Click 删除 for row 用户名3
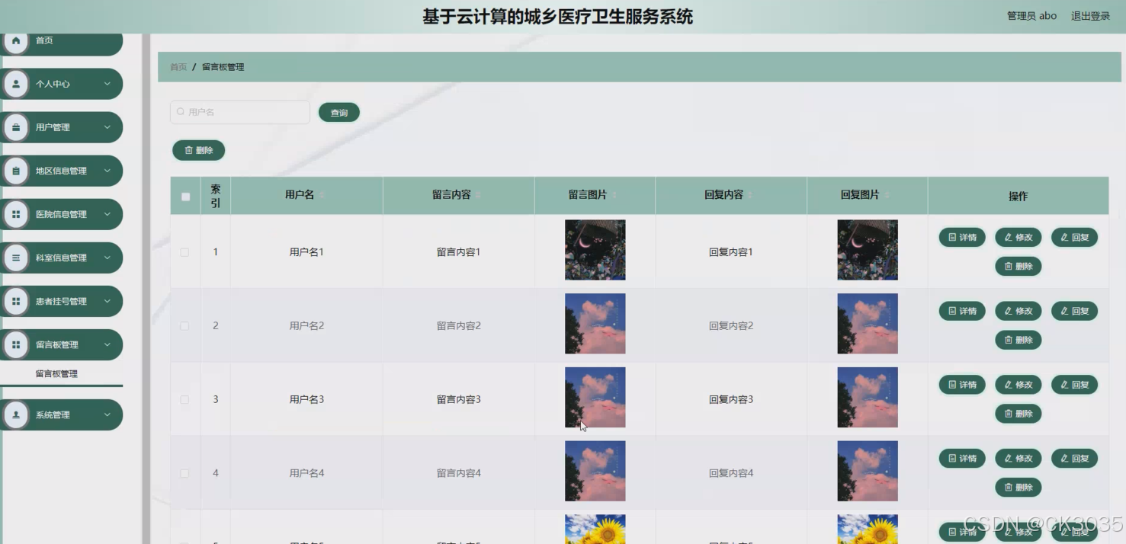Image resolution: width=1126 pixels, height=544 pixels. [1019, 414]
